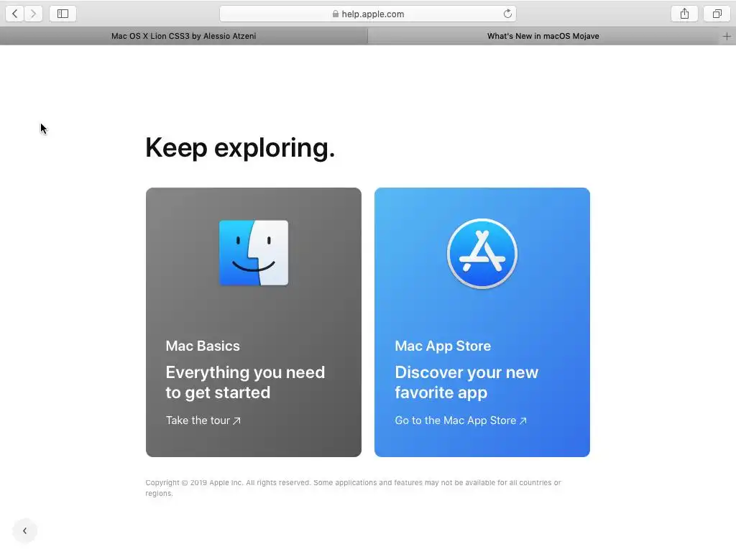Screen dimensions: 736x552
Task: Click the Mac App Store card title
Action: click(x=443, y=346)
